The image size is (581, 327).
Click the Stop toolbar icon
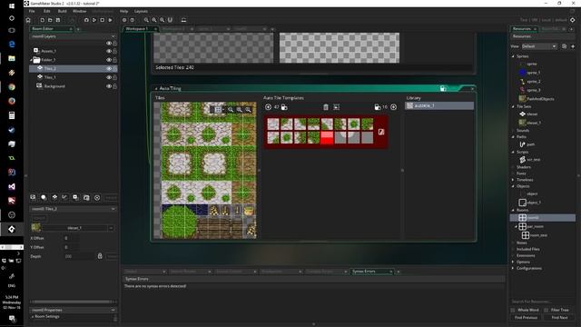[103, 20]
